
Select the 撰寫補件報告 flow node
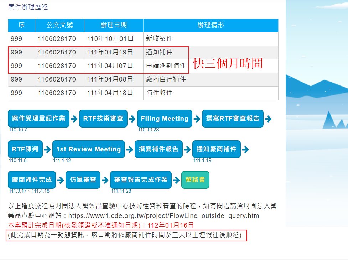pyautogui.click(x=158, y=149)
